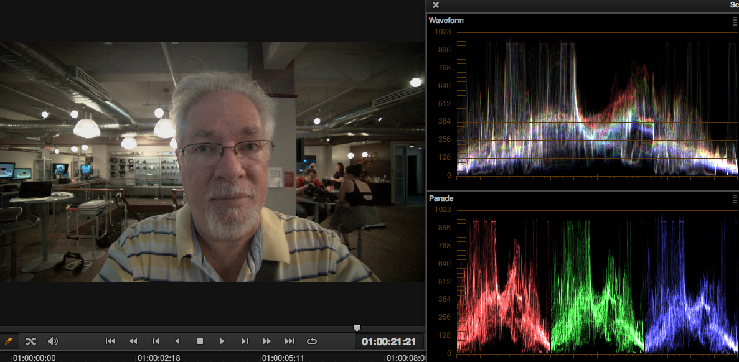Click timeline ruler label 01:00:05:11

(x=283, y=358)
